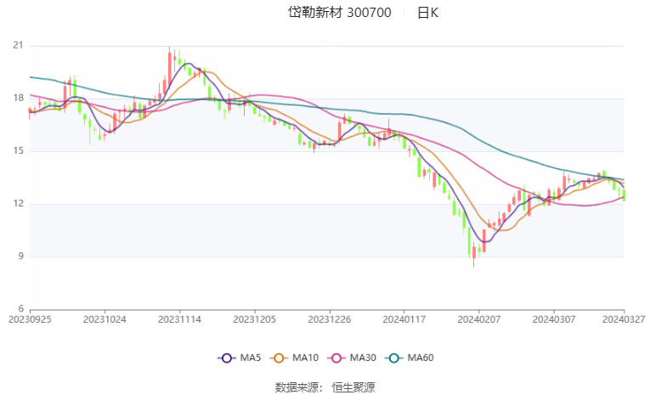Click the 20240307 date axis label
The height and width of the screenshot is (395, 650).
[554, 319]
